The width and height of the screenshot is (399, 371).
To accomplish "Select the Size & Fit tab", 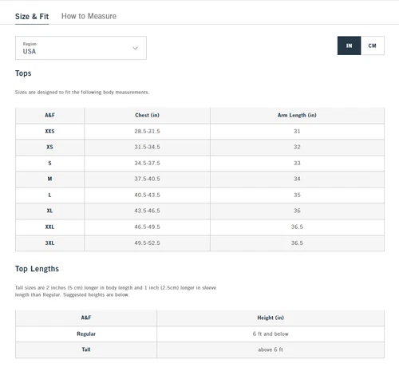I will click(x=32, y=17).
